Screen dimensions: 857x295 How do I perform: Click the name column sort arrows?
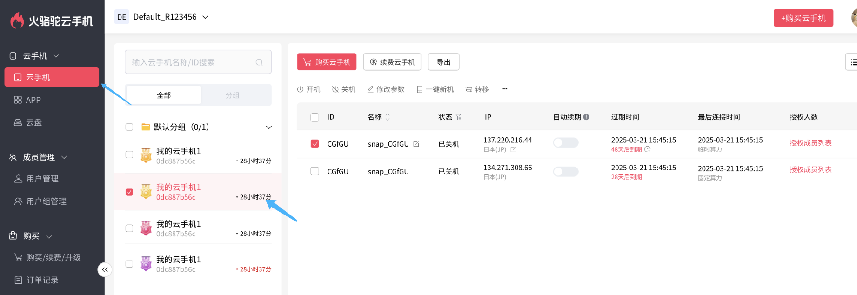388,117
